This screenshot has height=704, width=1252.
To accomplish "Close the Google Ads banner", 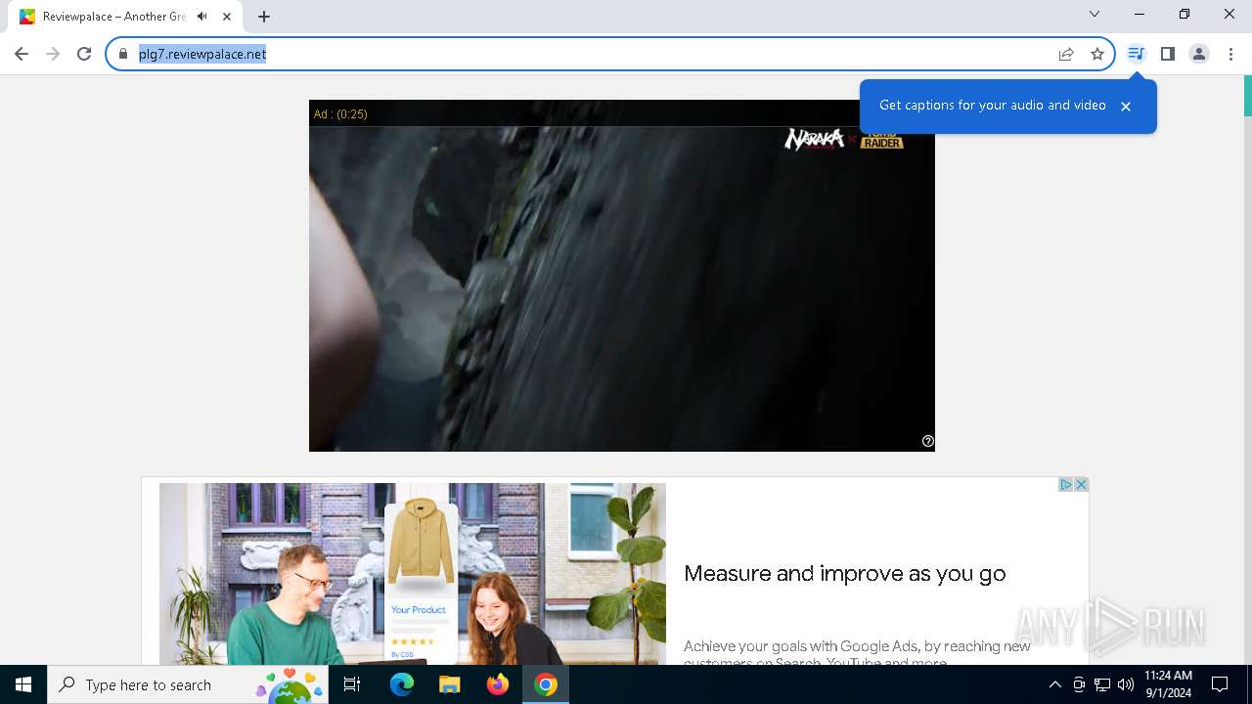I will [1081, 484].
